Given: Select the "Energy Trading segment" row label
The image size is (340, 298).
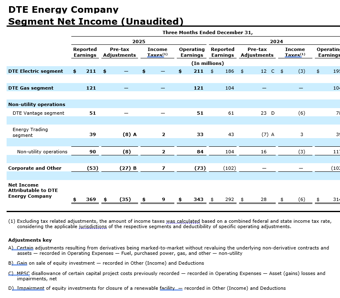Looking at the screenshot, I should [30, 132].
